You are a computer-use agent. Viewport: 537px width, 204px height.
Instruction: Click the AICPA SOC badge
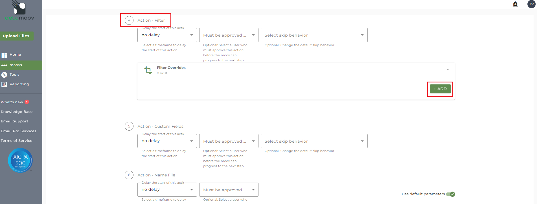click(x=20, y=160)
